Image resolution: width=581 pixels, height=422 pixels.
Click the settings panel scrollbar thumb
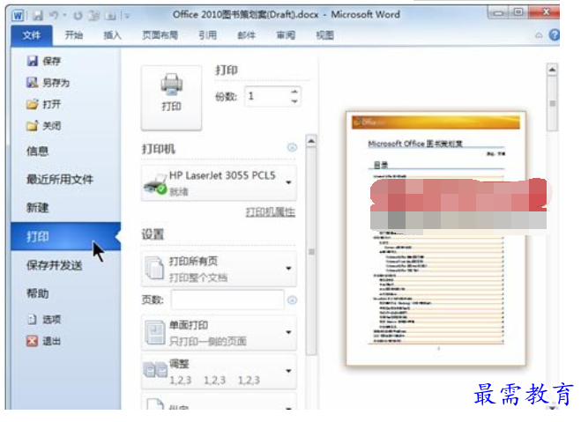[311, 252]
